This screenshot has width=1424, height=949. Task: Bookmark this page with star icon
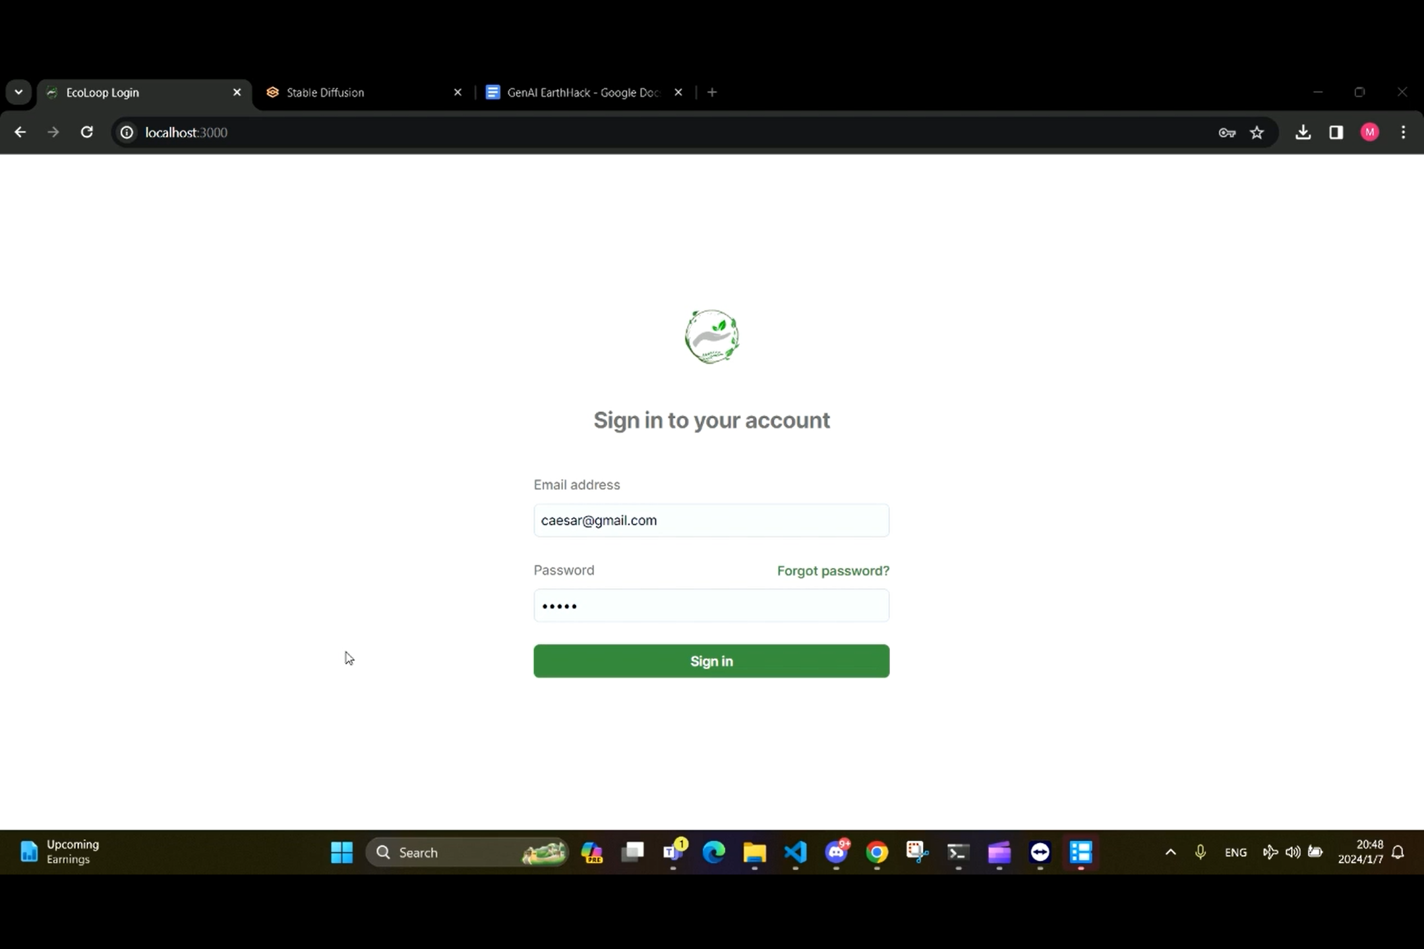pyautogui.click(x=1257, y=132)
